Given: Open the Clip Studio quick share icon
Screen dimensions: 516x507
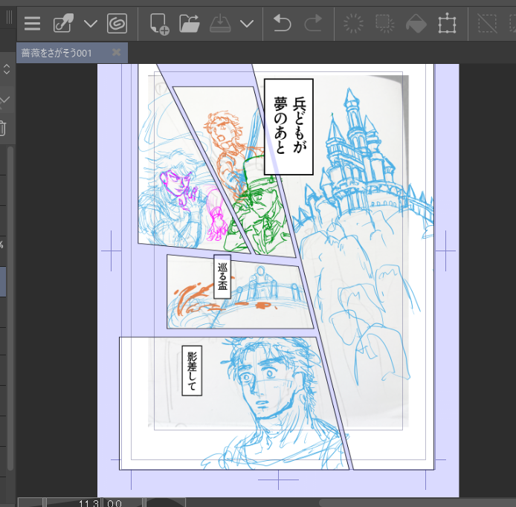Looking at the screenshot, I should click(63, 23).
